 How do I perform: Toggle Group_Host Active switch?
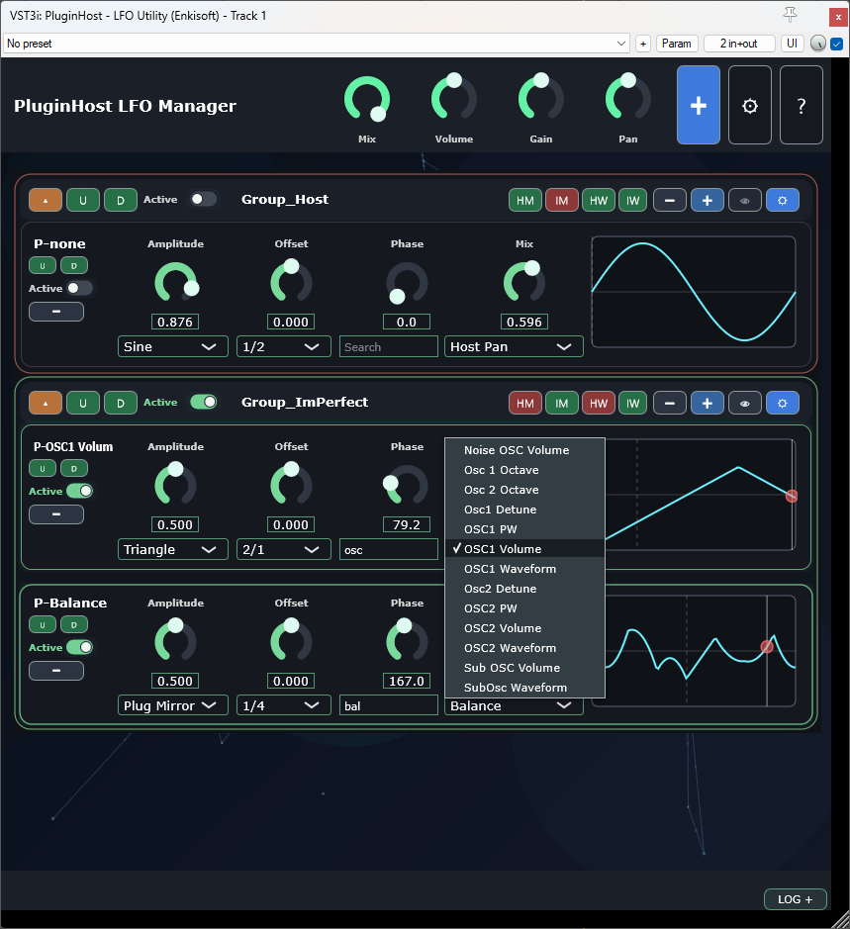[x=203, y=199]
